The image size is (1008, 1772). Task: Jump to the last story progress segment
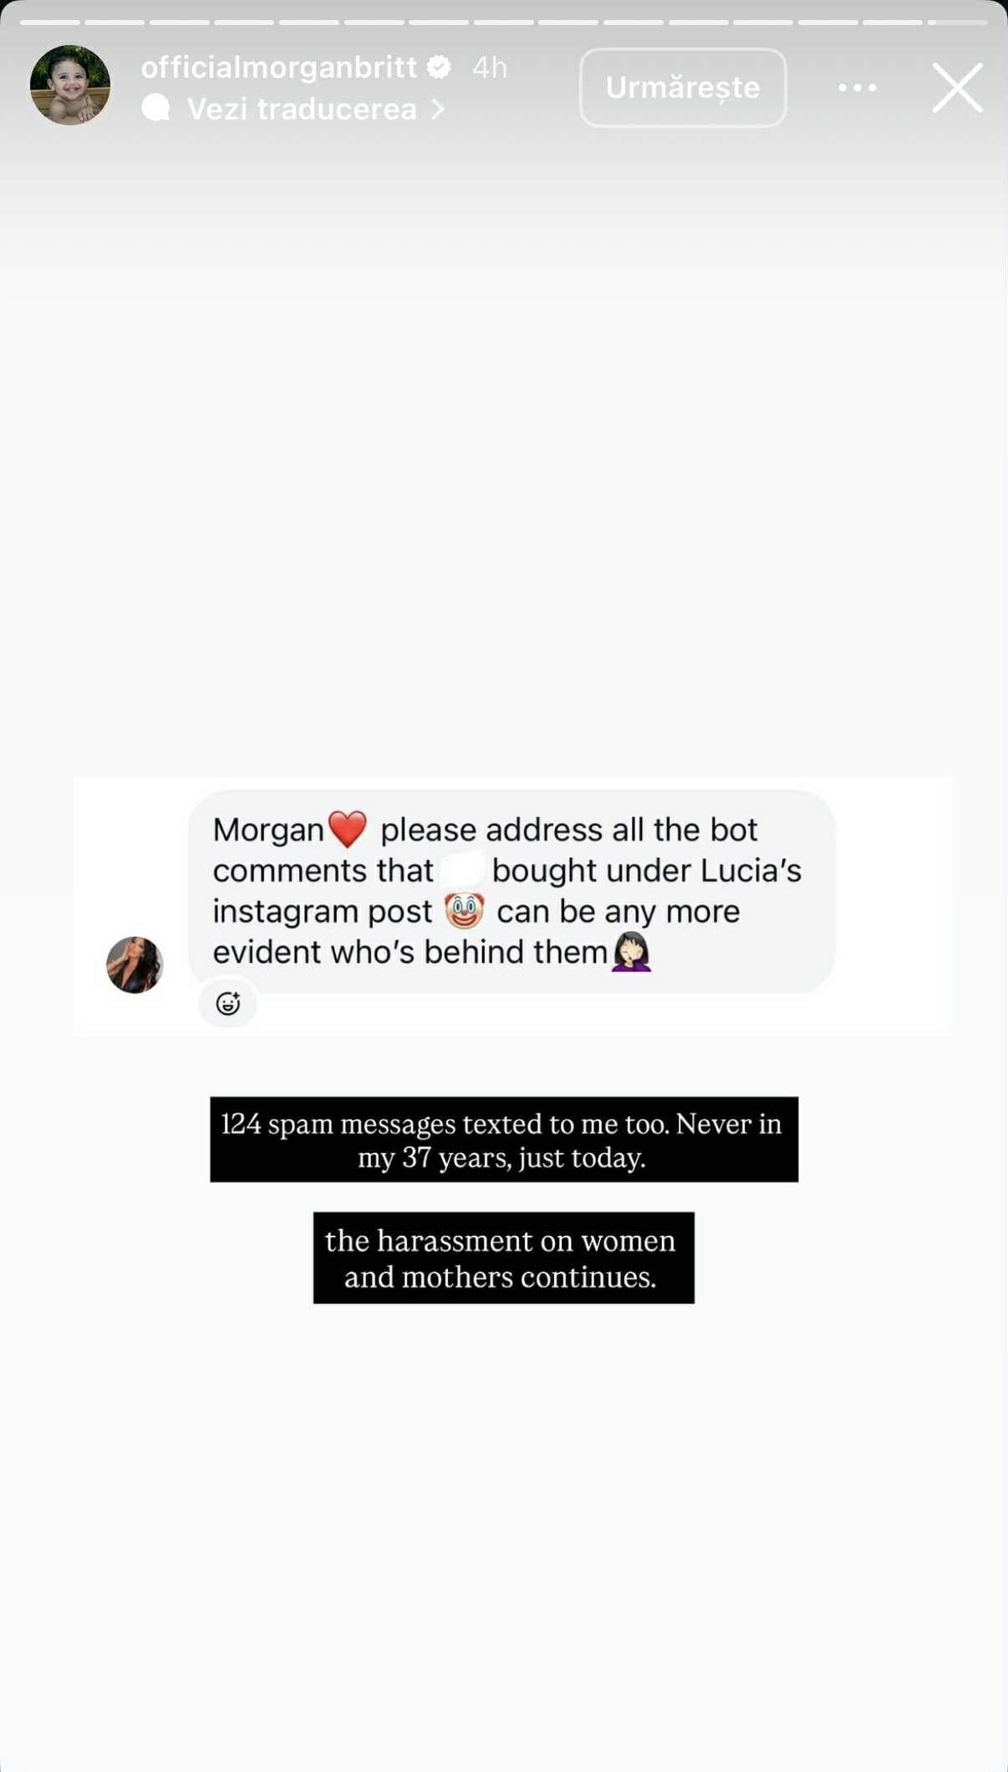(957, 23)
